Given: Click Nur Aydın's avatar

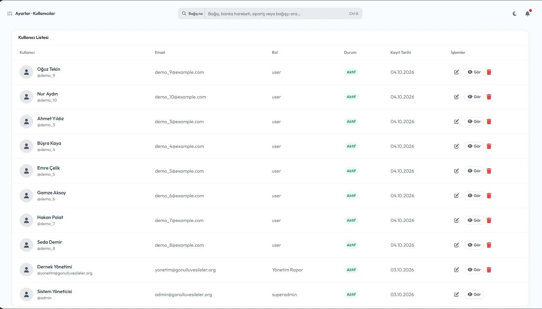Looking at the screenshot, I should point(26,97).
